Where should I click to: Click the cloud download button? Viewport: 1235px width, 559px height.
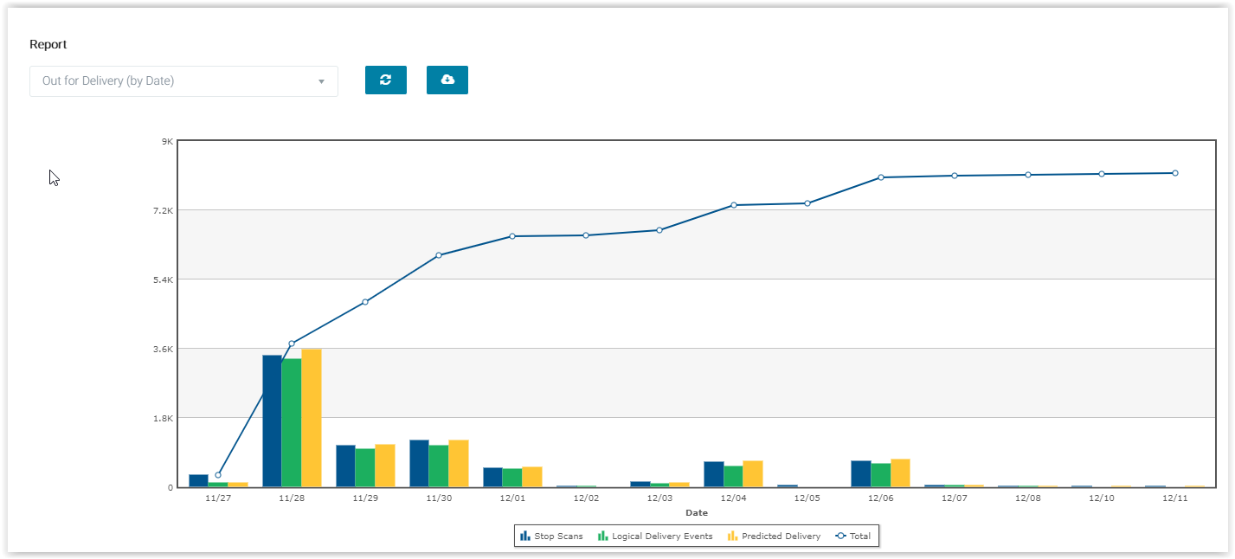[x=447, y=80]
